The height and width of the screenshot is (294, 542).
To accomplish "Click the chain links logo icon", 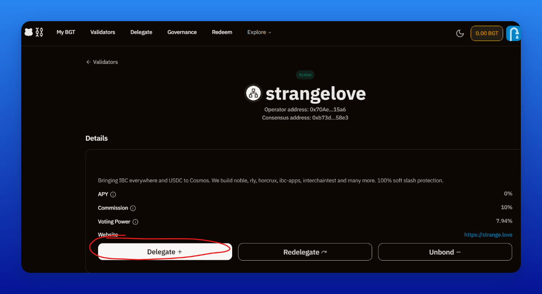I will [39, 32].
